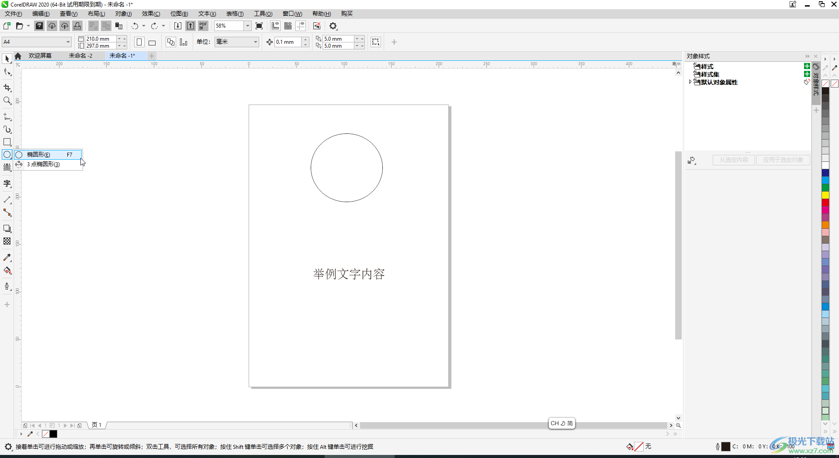Open the 文件 menu
Image resolution: width=839 pixels, height=458 pixels.
pyautogui.click(x=13, y=14)
